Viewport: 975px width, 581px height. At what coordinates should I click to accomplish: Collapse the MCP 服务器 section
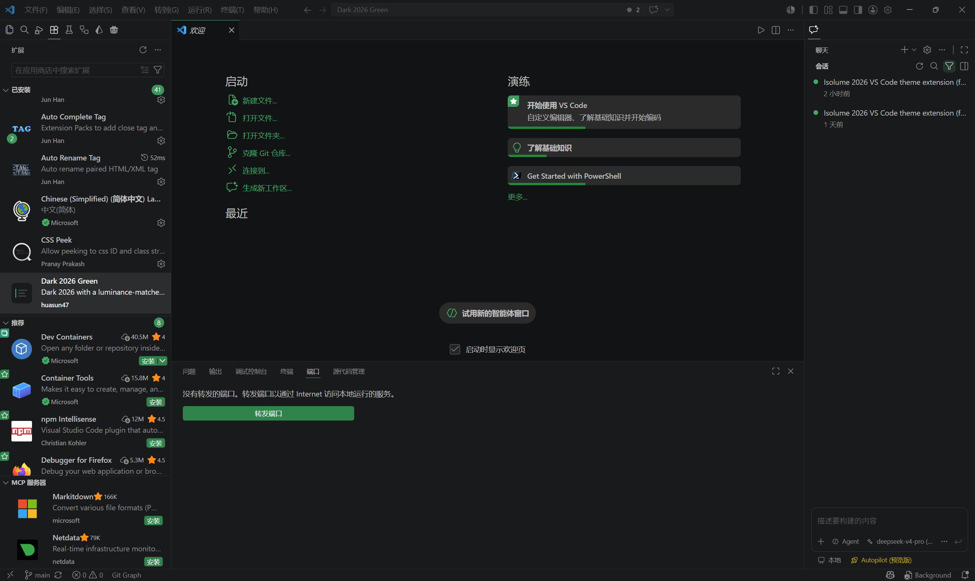(x=6, y=483)
